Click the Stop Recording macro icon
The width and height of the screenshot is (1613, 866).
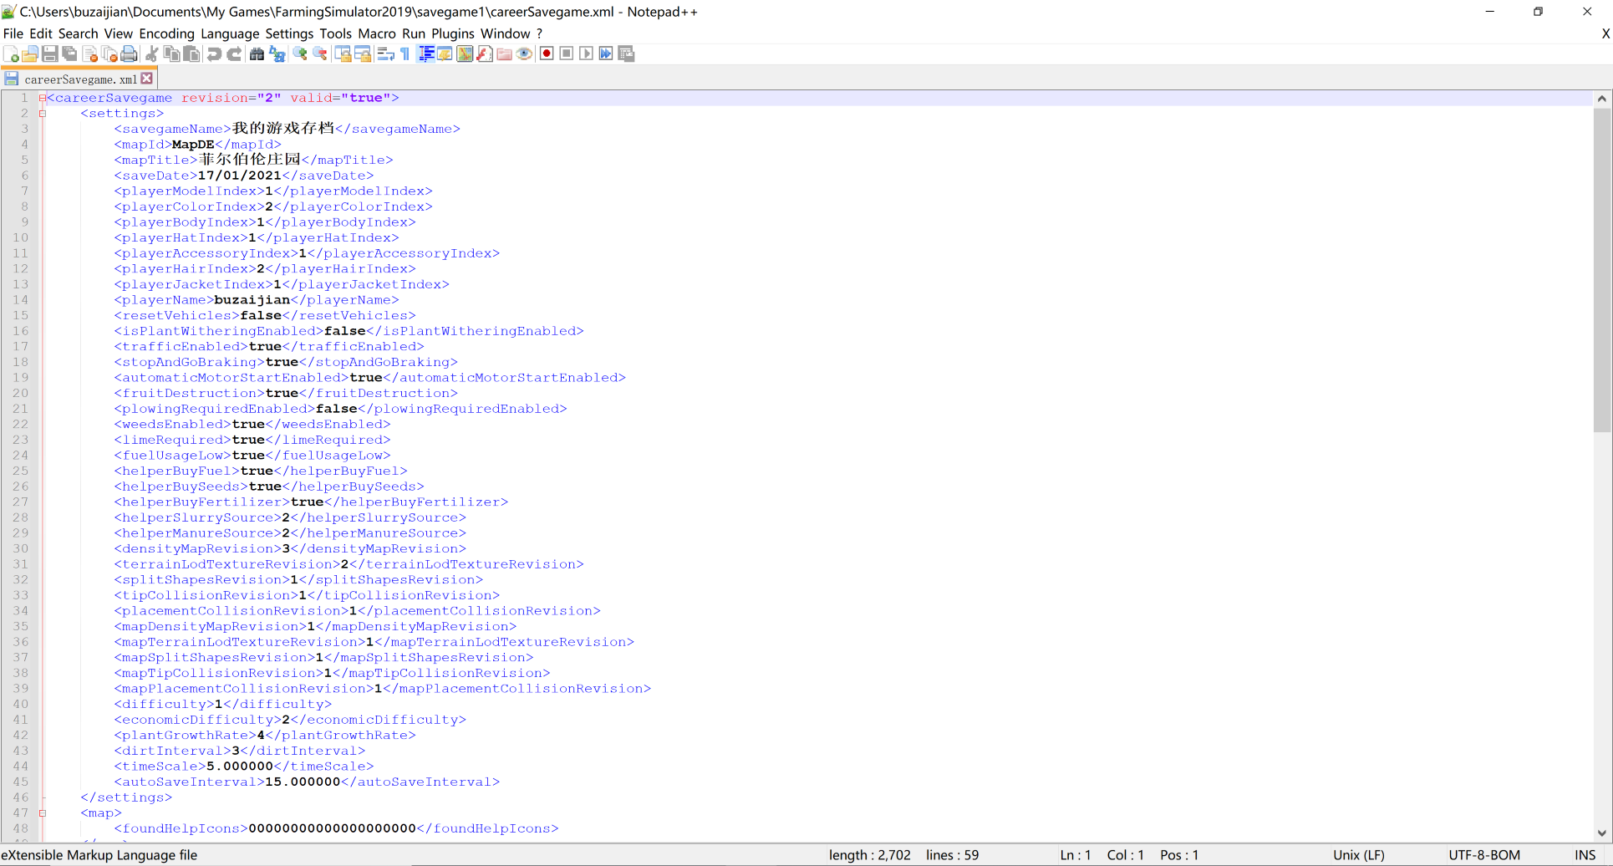coord(567,54)
